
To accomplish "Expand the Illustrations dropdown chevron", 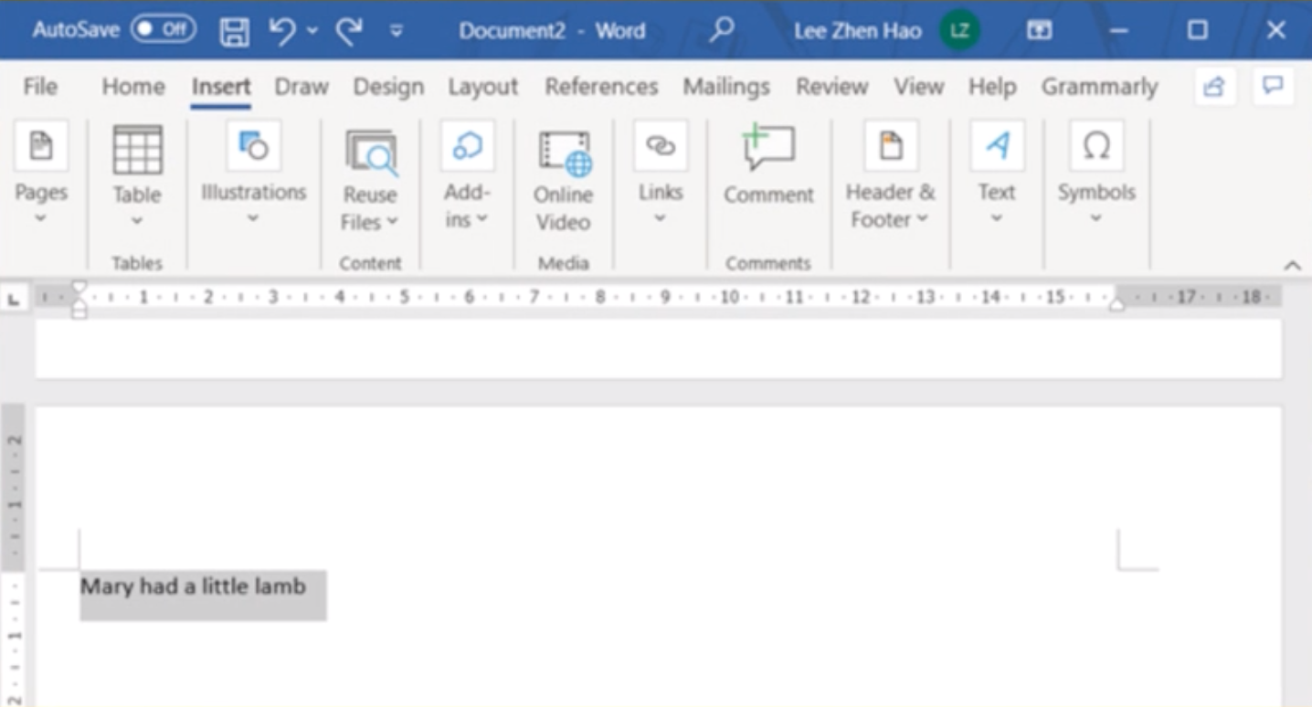I will click(x=253, y=218).
